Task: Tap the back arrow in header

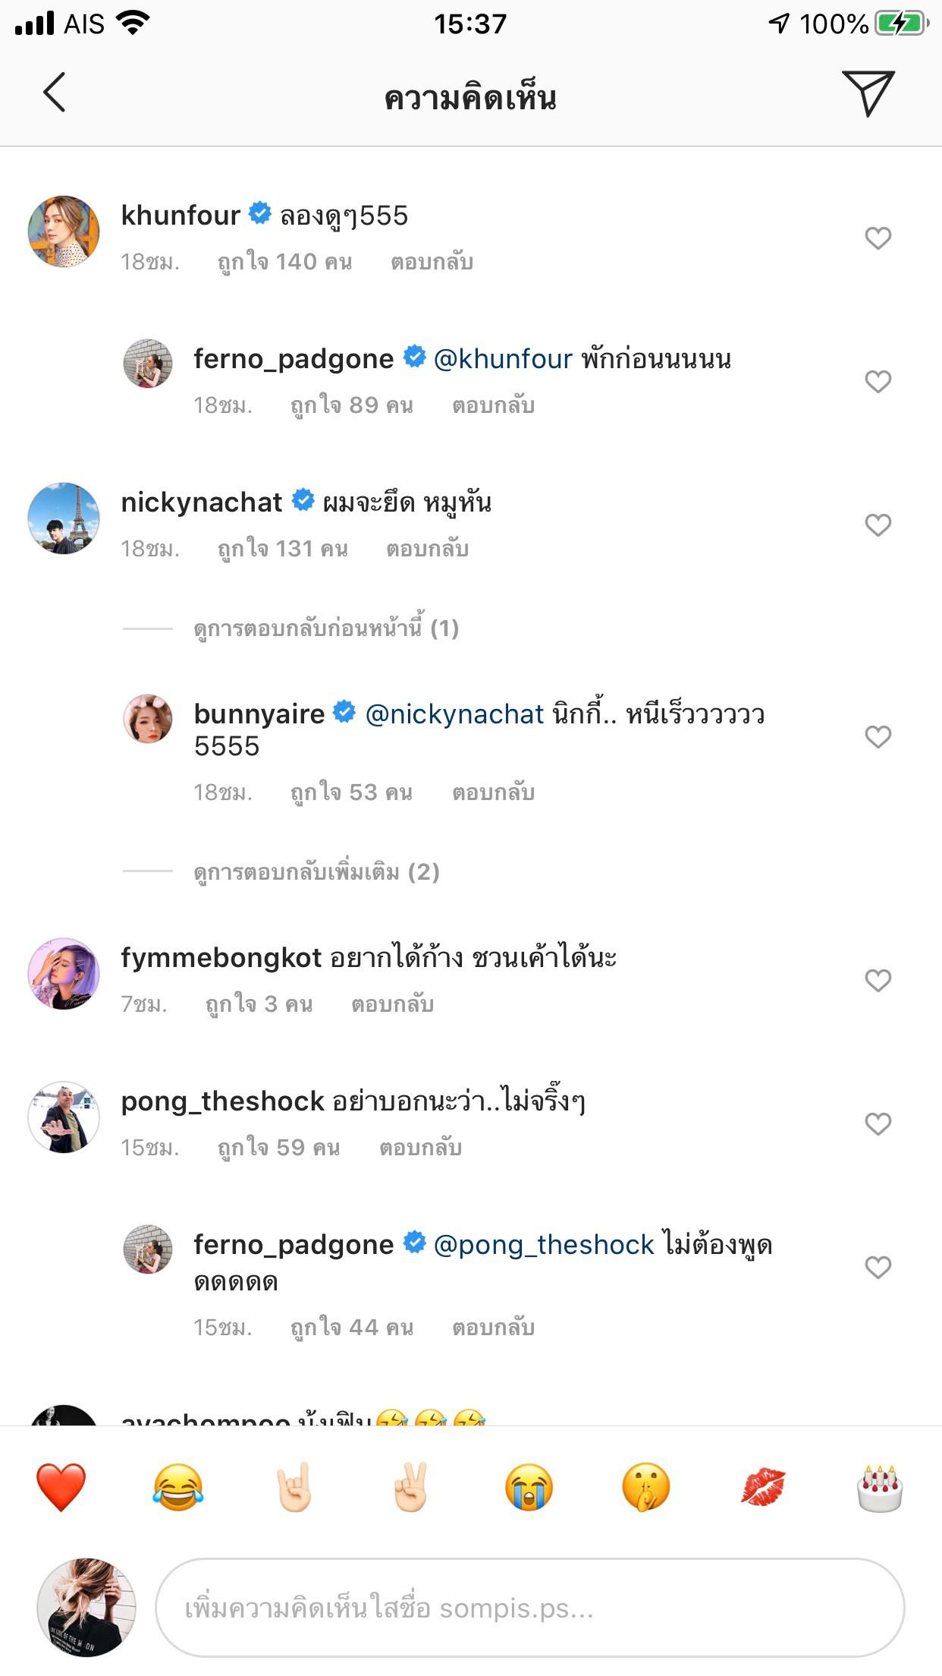Action: point(55,93)
